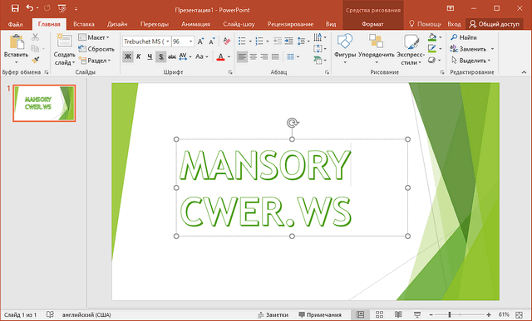Screen dimensions: 532x321
Task: Decrease the list indent level
Action: [x=278, y=41]
